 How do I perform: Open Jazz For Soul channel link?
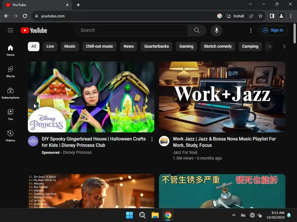(185, 152)
